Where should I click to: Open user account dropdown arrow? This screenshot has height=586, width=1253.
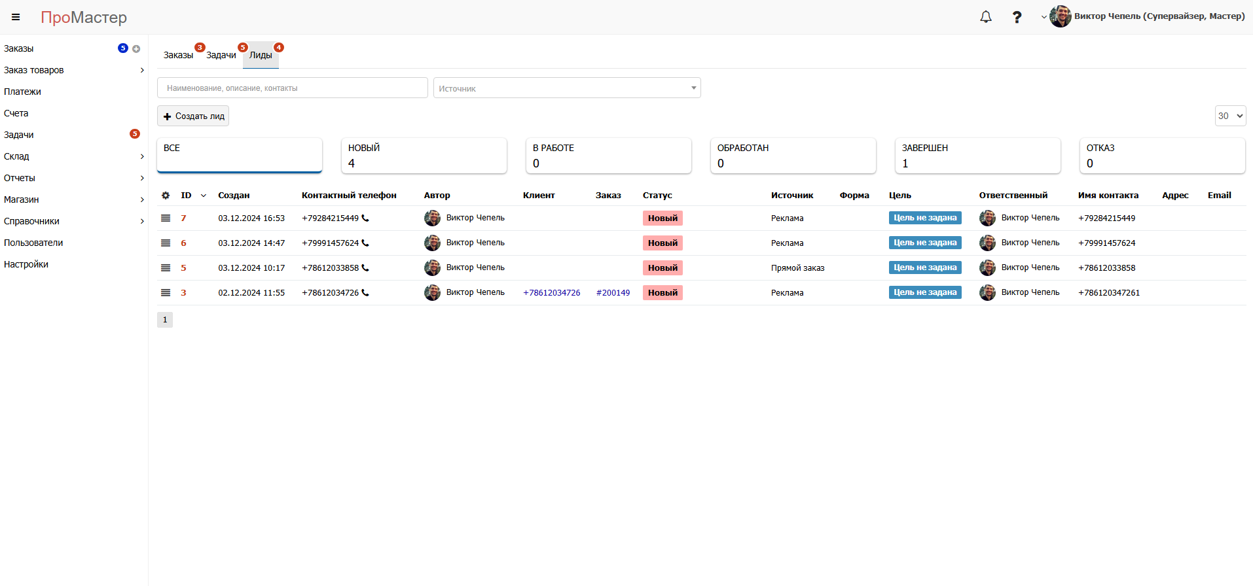tap(1044, 17)
